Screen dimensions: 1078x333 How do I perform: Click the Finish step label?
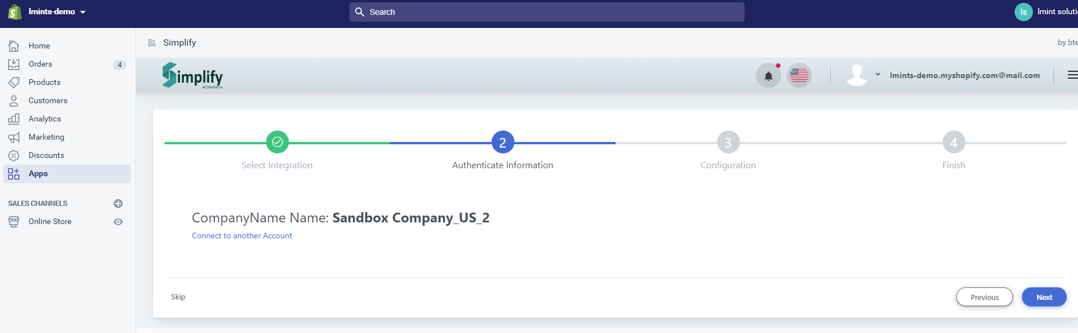click(954, 165)
